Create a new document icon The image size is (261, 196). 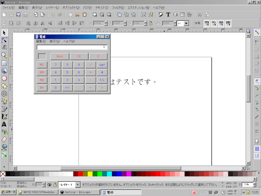click(x=4, y=15)
